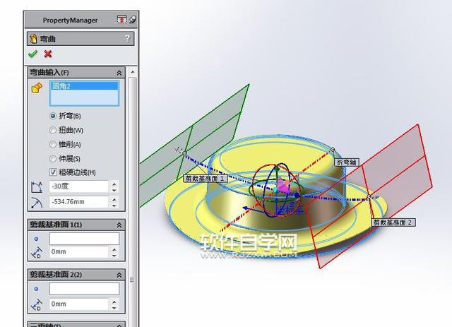The width and height of the screenshot is (452, 327).
Task: Decrease the -534.76mm radius with down arrow
Action: click(x=114, y=206)
